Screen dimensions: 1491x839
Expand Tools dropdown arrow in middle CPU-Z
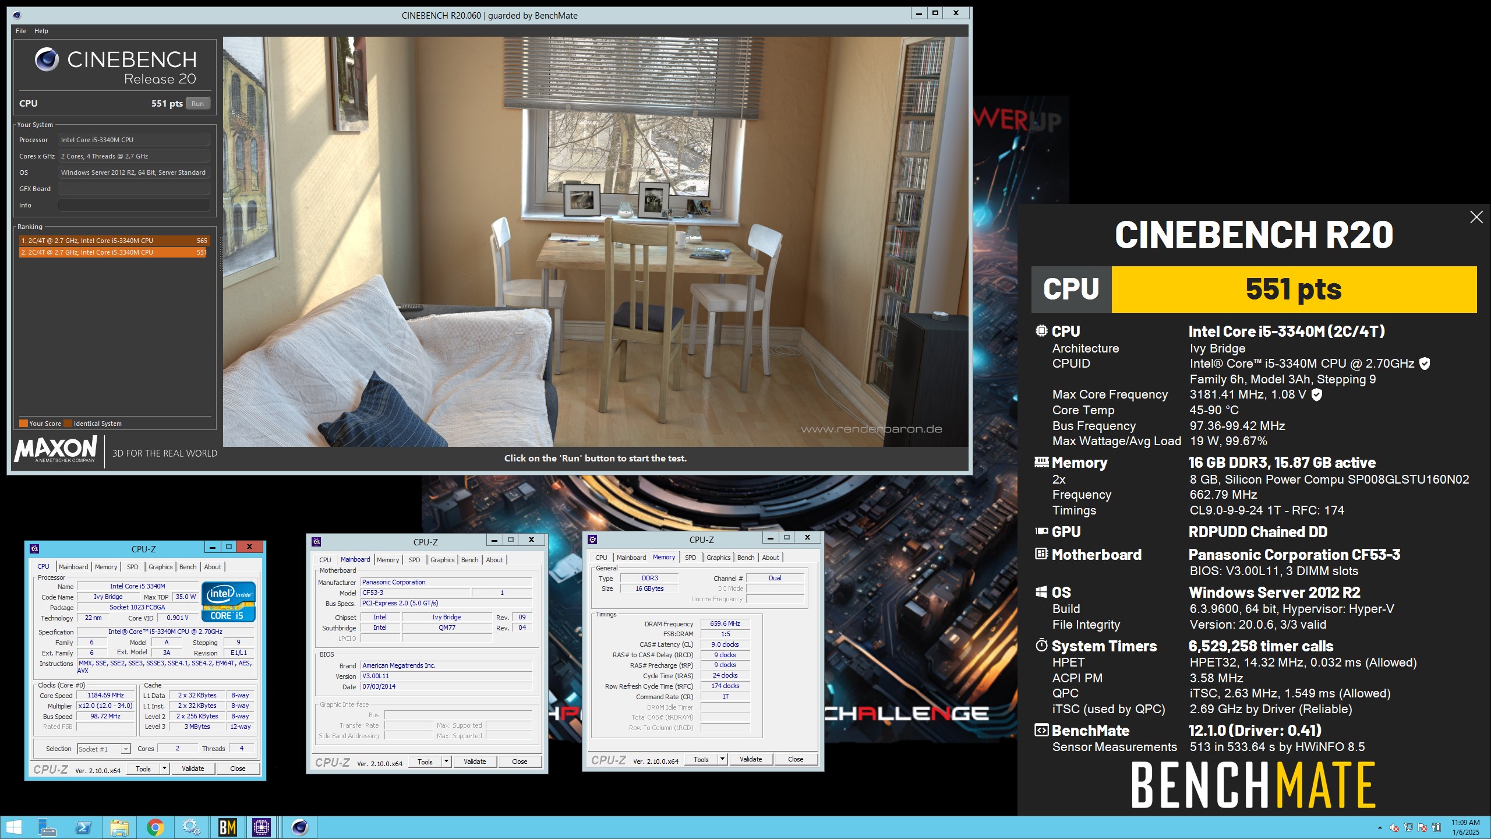click(x=446, y=762)
